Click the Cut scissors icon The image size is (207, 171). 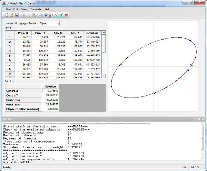coord(24,15)
